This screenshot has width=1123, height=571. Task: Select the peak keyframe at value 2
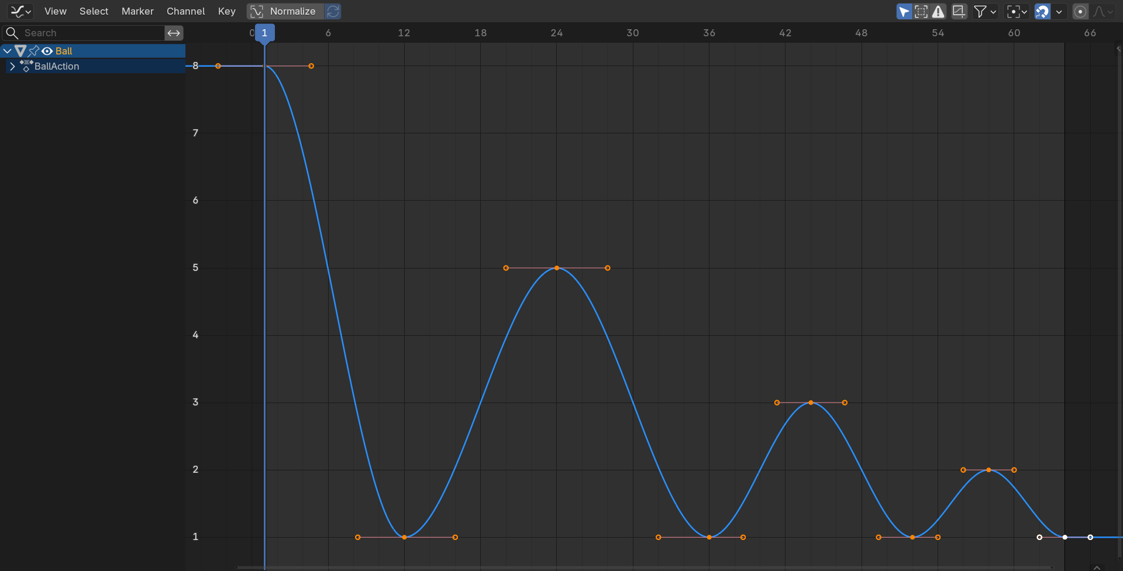coord(988,470)
